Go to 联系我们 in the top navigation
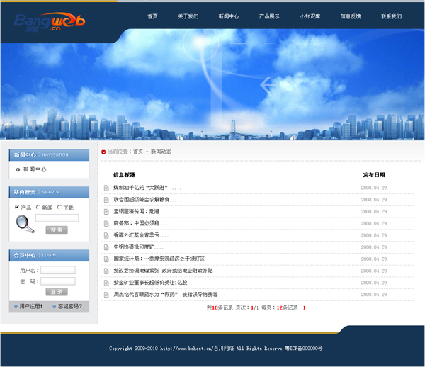This screenshot has width=425, height=367. [x=391, y=16]
